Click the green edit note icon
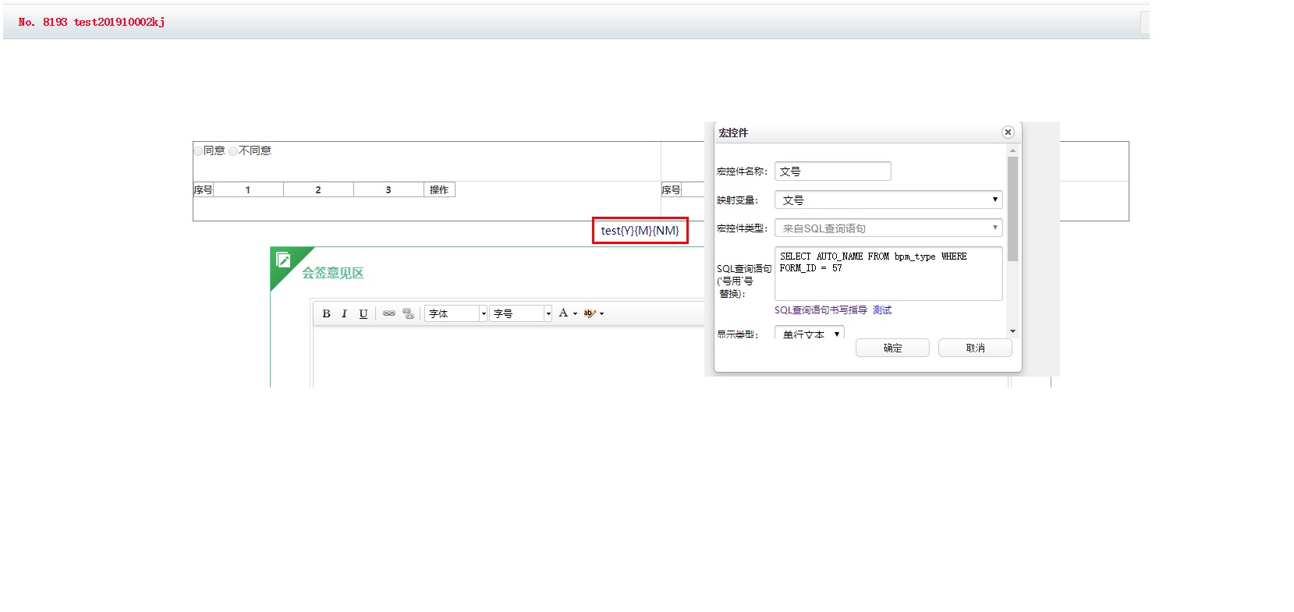Viewport: 1294px width, 612px height. (283, 260)
